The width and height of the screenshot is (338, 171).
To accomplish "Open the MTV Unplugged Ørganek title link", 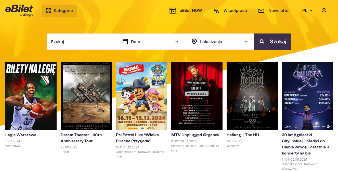I will pos(195,135).
